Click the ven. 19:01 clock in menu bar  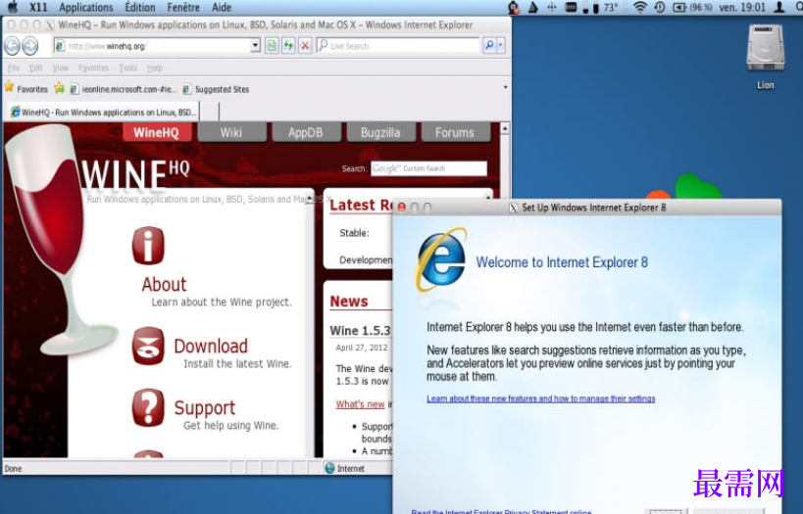742,7
